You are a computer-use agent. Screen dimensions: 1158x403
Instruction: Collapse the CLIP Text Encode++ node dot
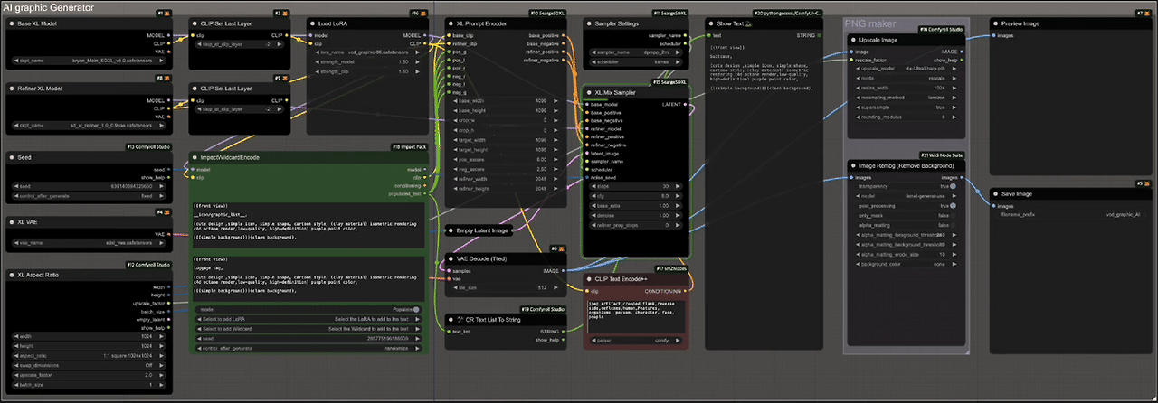tap(591, 279)
